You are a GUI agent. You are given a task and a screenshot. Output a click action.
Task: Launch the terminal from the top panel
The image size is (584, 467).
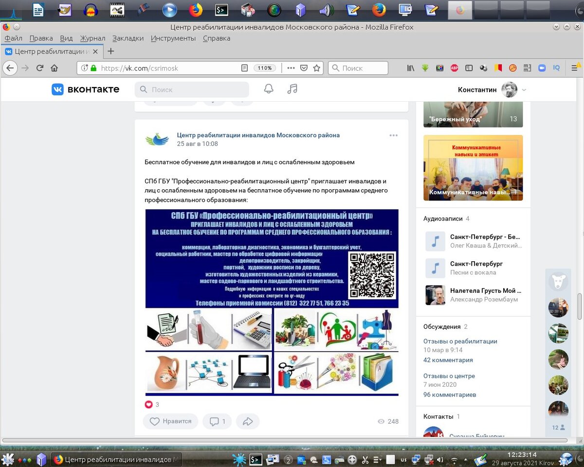tap(221, 10)
